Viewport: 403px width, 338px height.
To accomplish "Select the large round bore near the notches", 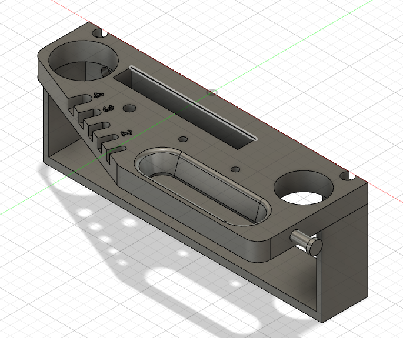I will pos(84,61).
